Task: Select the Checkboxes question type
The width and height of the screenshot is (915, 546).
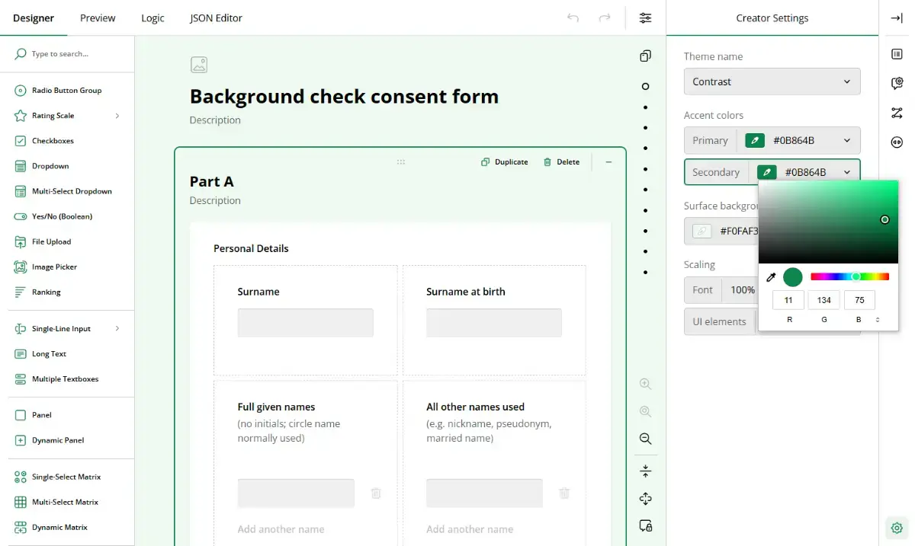Action: tap(52, 141)
